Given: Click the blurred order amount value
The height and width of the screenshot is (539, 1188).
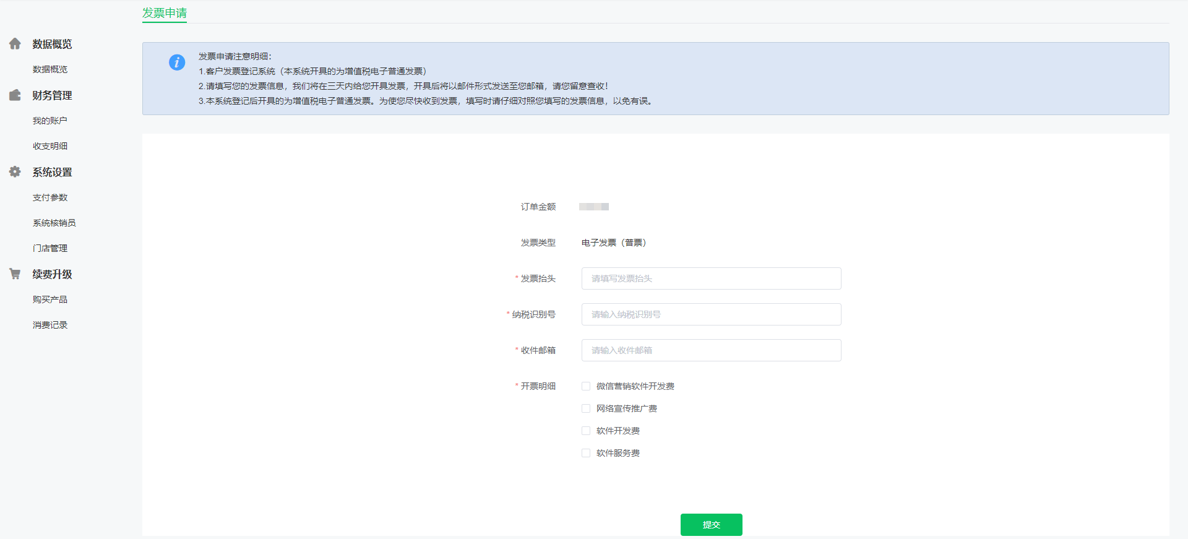Looking at the screenshot, I should (594, 207).
